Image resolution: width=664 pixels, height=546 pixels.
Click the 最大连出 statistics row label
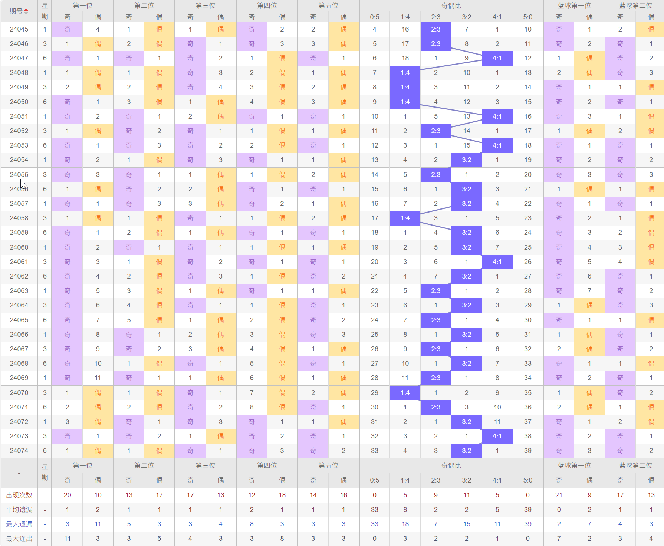[19, 539]
